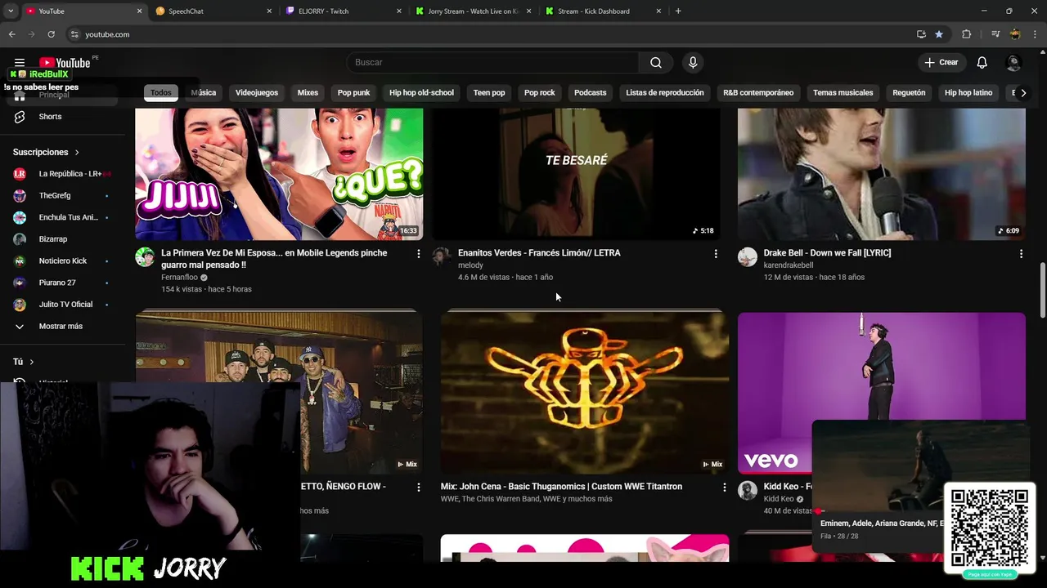Image resolution: width=1047 pixels, height=588 pixels.
Task: Open La Primera Vez De Mi Esposa title
Action: coord(274,259)
